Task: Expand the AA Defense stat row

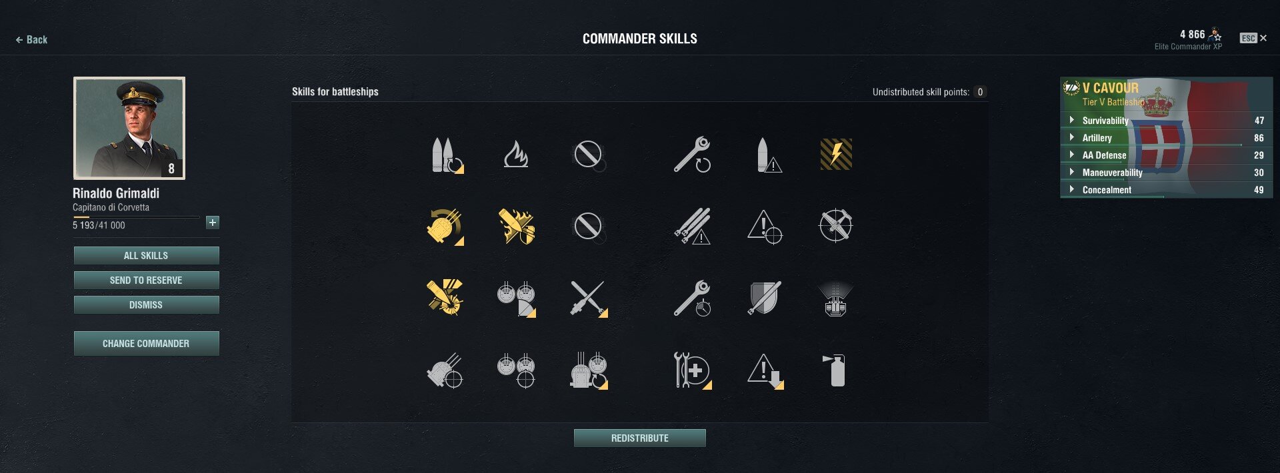Action: 1166,155
